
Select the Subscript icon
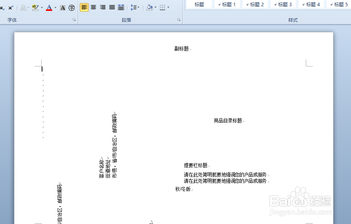[x=3, y=7]
